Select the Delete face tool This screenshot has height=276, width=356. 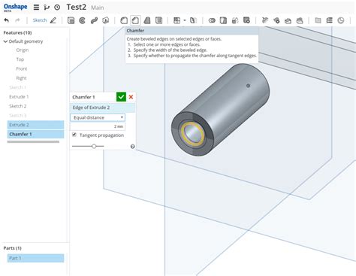click(276, 20)
